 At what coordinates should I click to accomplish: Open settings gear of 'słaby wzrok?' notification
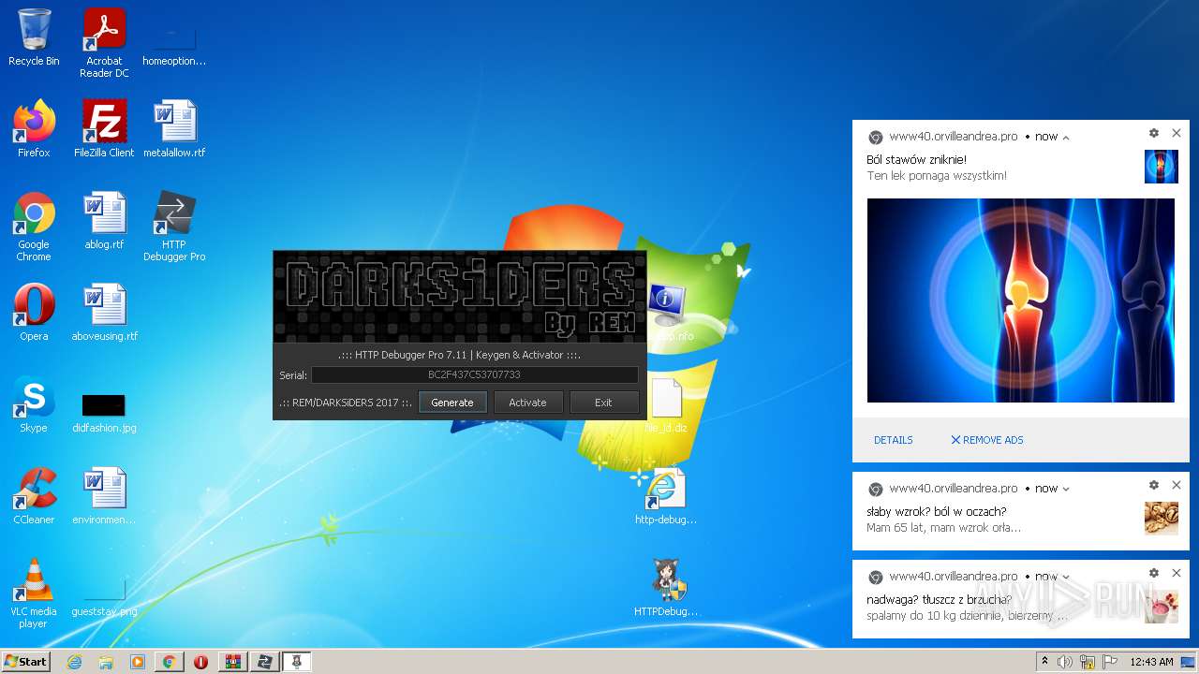coord(1154,485)
